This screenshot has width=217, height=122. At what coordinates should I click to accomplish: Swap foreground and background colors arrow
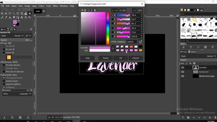(x=19, y=21)
